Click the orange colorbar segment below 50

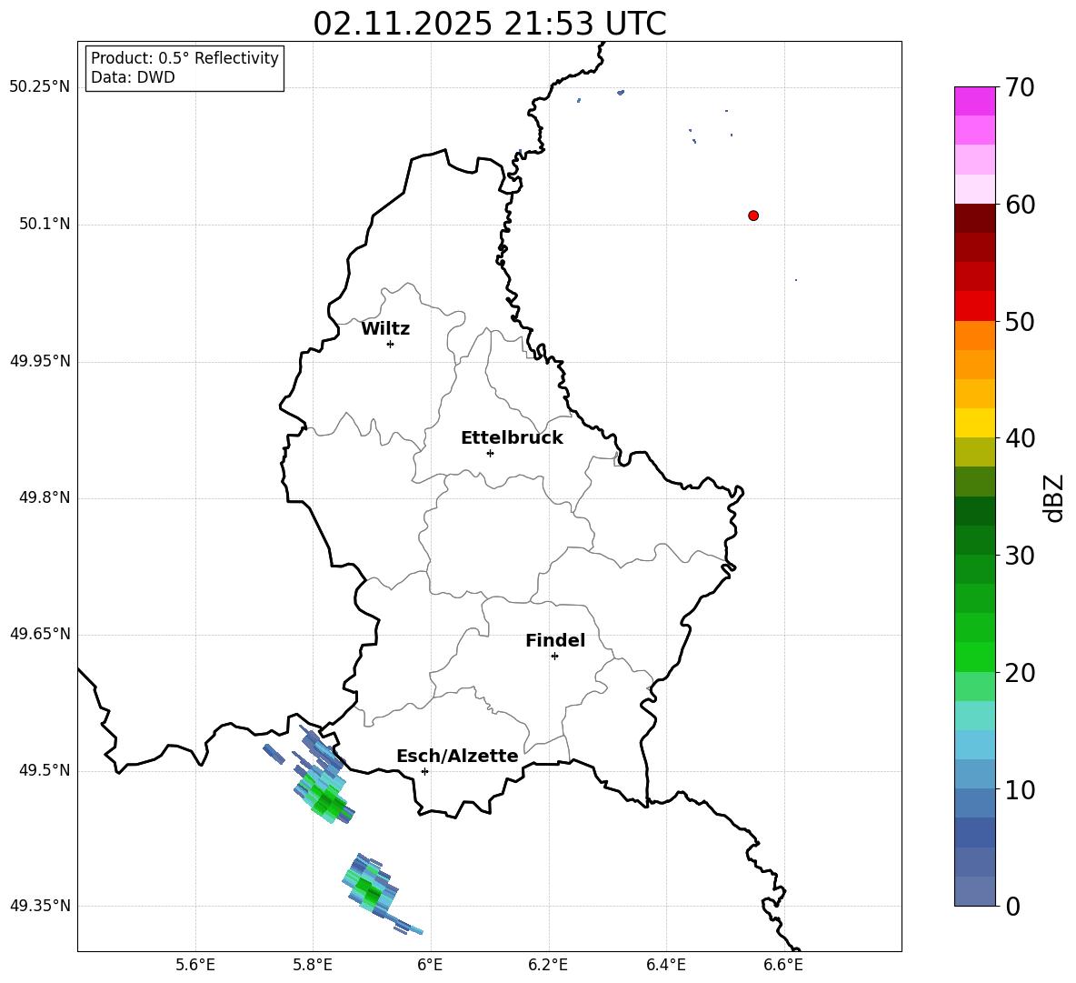(x=974, y=335)
